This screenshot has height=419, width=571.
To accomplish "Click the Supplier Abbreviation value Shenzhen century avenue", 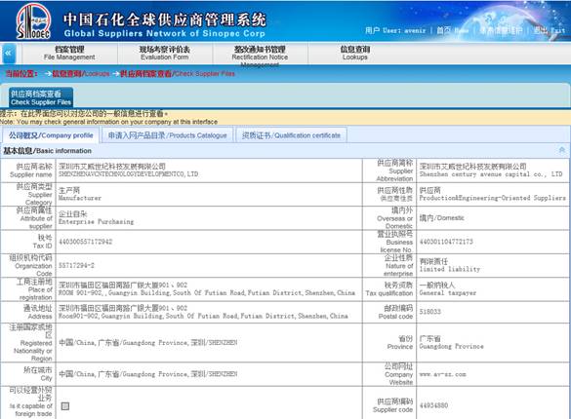I will point(491,171).
